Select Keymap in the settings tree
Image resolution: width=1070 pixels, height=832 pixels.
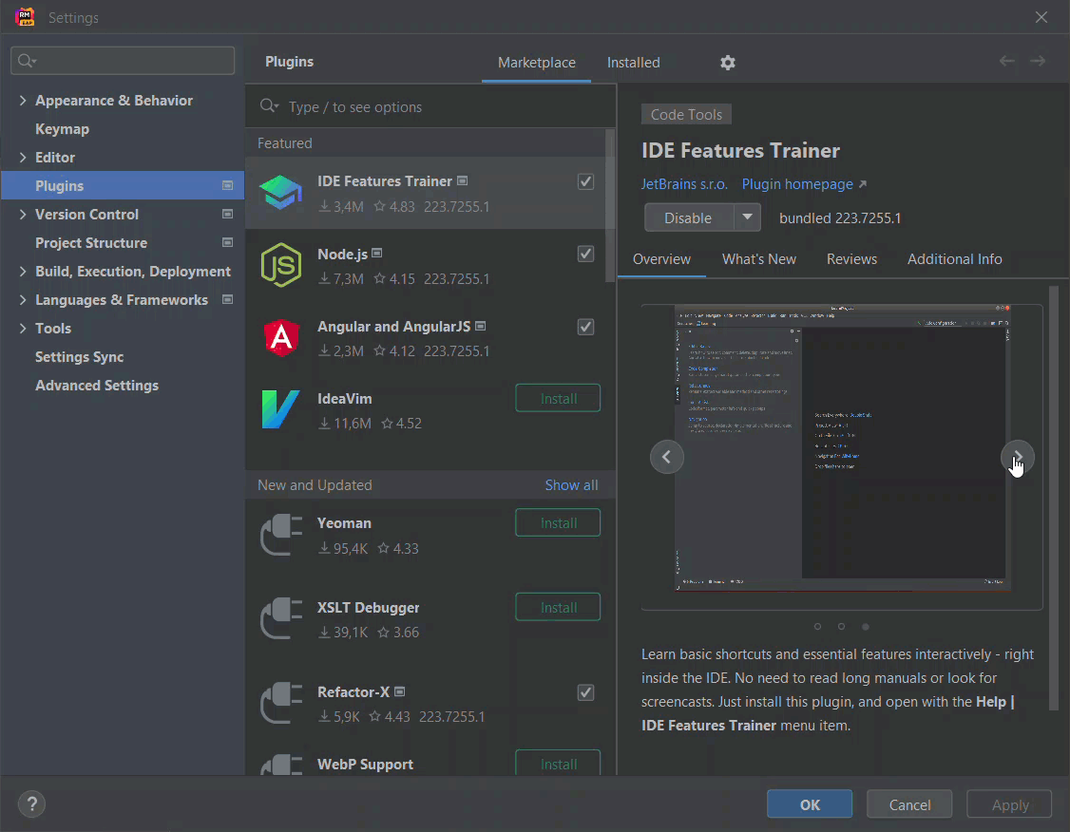(62, 129)
